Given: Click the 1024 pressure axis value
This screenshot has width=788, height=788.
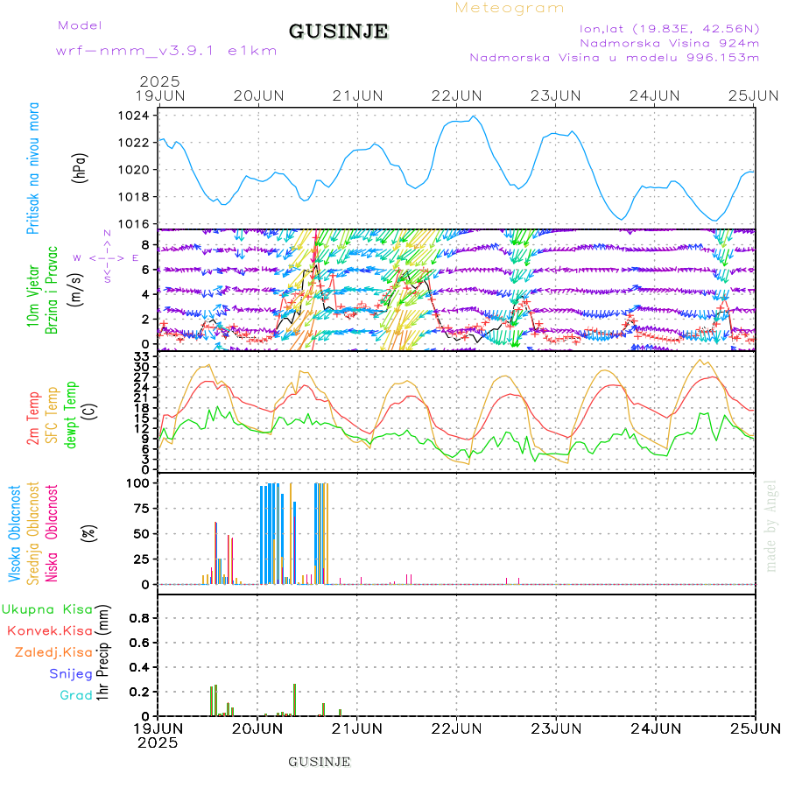Looking at the screenshot, I should tap(134, 116).
